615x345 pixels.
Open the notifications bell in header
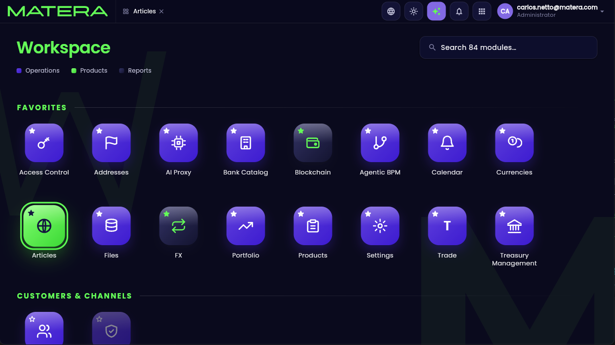(x=459, y=11)
